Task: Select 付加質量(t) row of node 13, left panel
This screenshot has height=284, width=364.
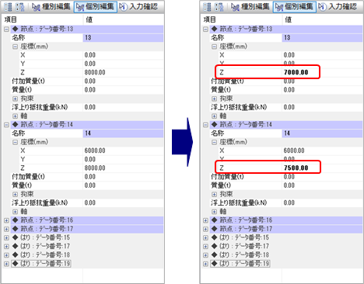Action: tap(87, 81)
